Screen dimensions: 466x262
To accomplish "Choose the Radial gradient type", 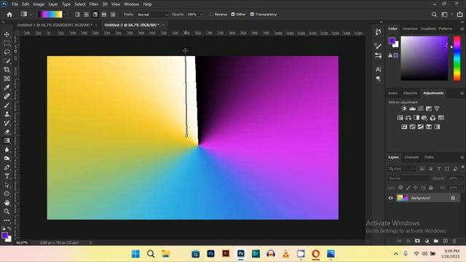I will 86,15.
